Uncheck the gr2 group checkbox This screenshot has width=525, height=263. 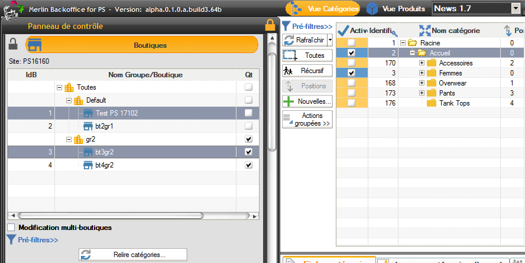[248, 139]
